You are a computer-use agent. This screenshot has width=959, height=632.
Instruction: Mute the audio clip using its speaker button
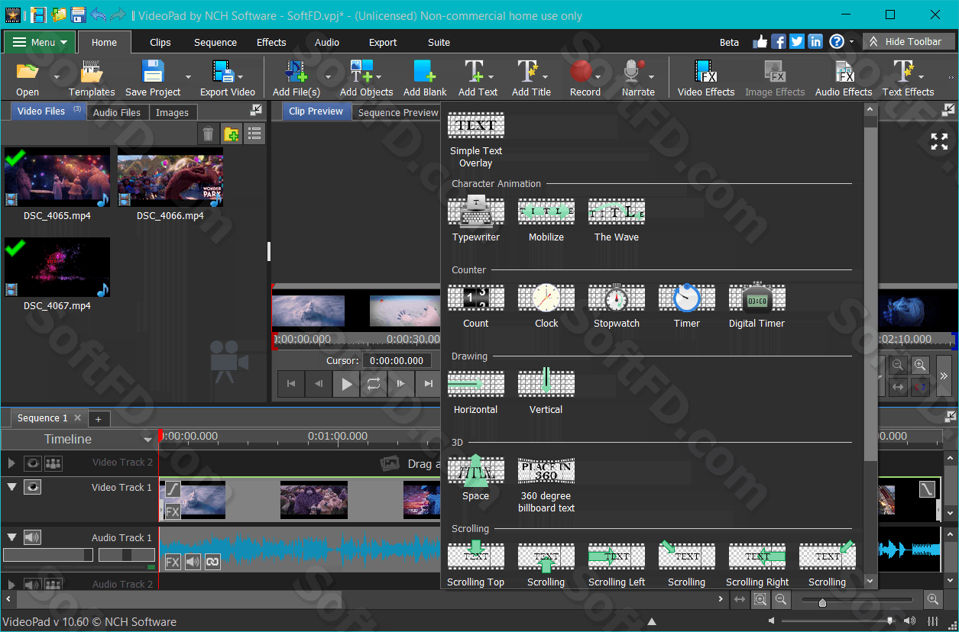[x=193, y=562]
